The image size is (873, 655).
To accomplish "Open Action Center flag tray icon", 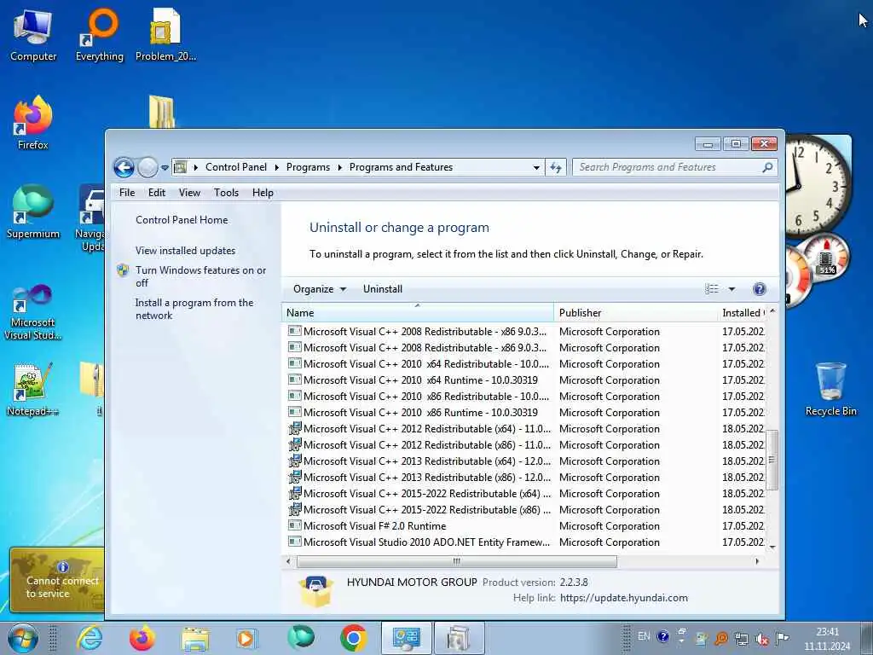I will coord(783,638).
